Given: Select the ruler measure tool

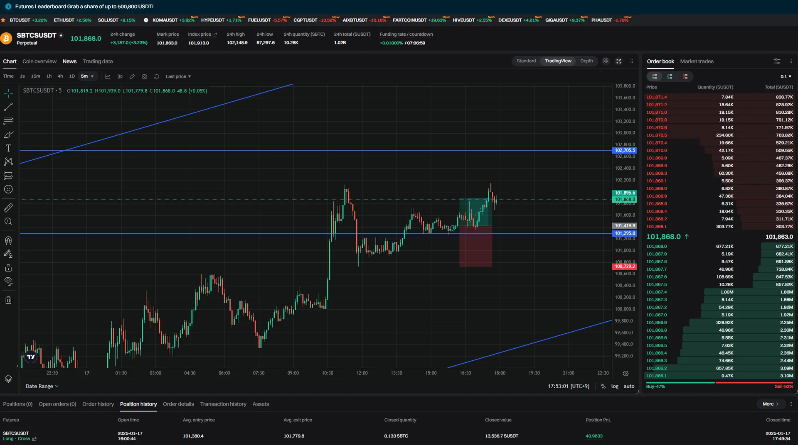Looking at the screenshot, I should pyautogui.click(x=8, y=208).
